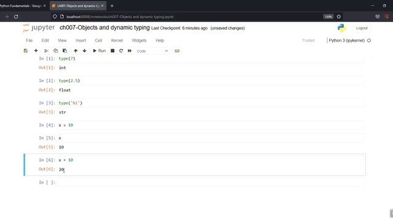
Task: Click into the type(7) code cell
Action: coord(211,59)
